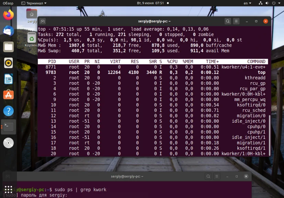The image size is (284, 198).
Task: Click the PID column header
Action: coord(52,62)
